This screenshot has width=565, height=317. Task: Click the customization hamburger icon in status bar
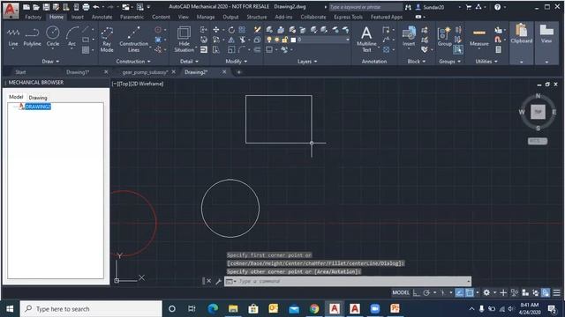point(557,292)
